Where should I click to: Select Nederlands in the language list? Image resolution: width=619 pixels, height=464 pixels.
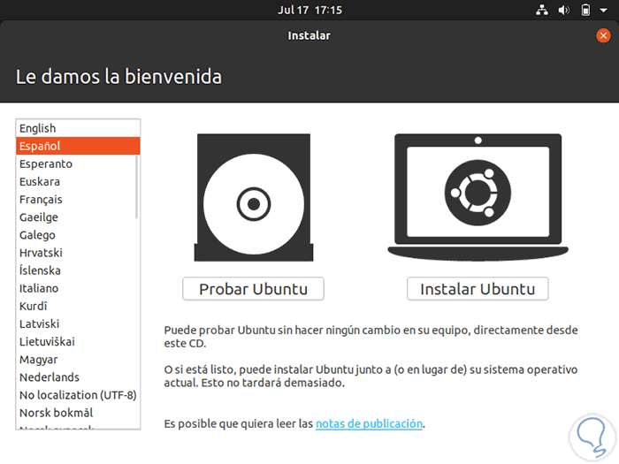[x=78, y=377]
